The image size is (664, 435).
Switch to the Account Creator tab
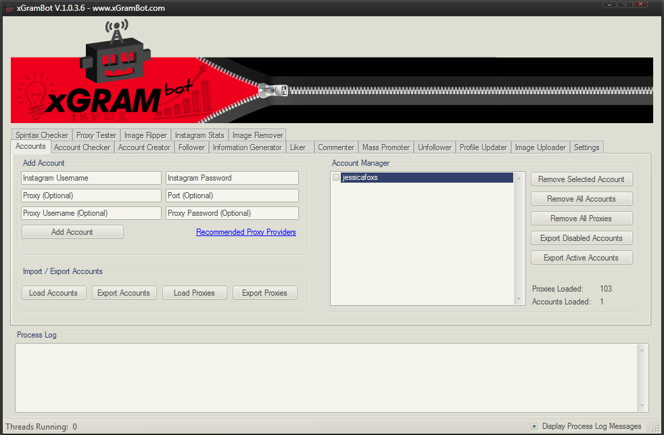click(x=143, y=147)
